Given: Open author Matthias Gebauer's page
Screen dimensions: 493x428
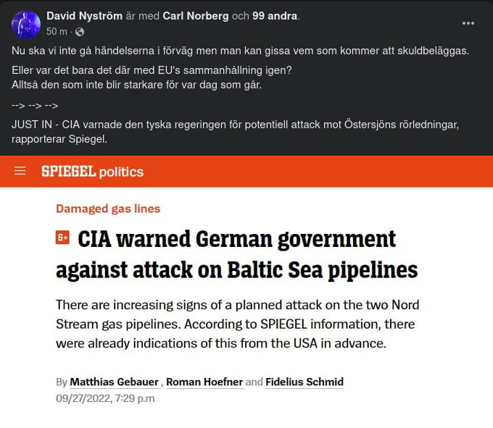Looking at the screenshot, I should [x=115, y=382].
